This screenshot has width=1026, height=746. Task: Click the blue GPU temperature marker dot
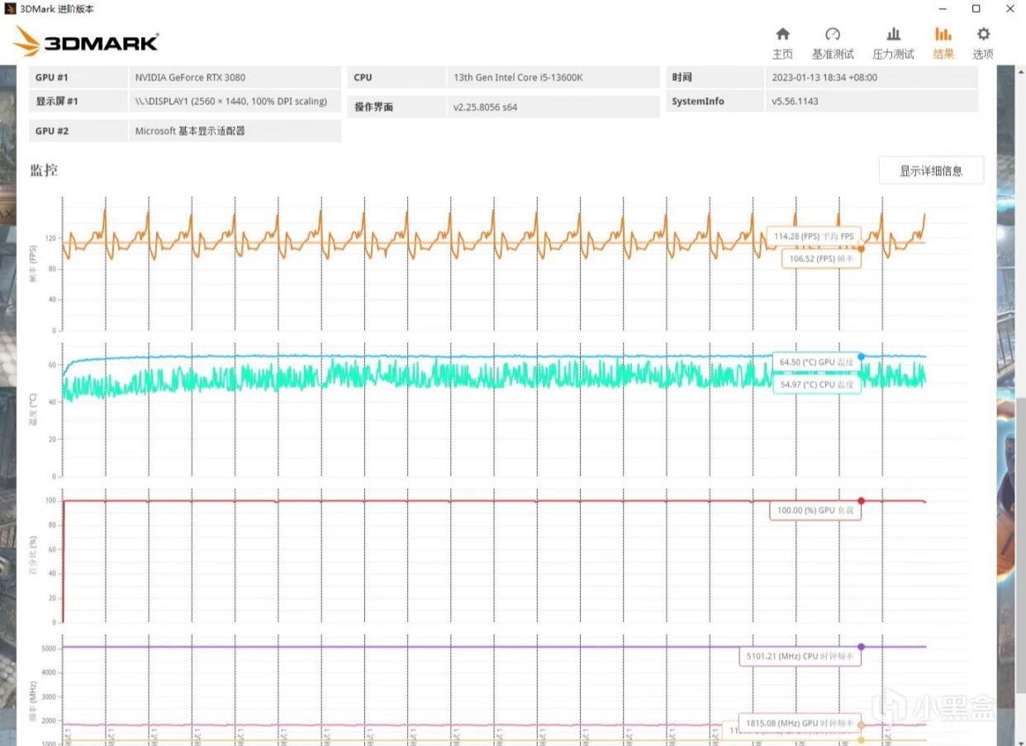coord(861,357)
